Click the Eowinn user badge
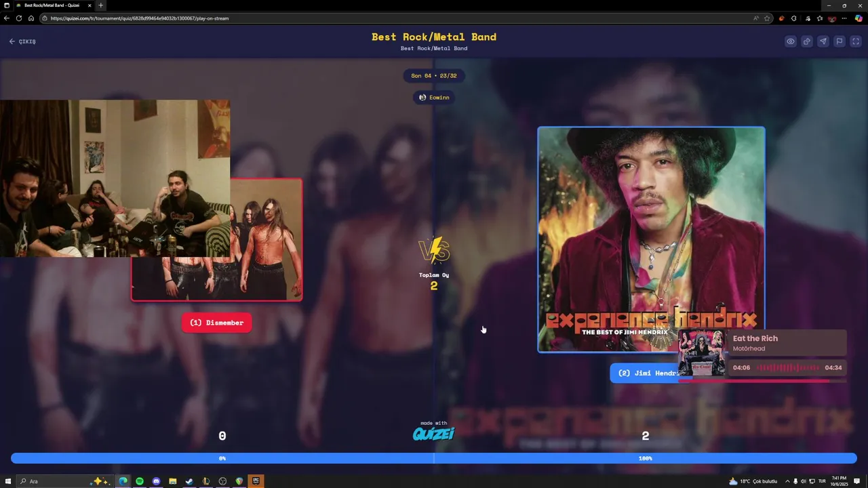This screenshot has height=488, width=868. 434,97
